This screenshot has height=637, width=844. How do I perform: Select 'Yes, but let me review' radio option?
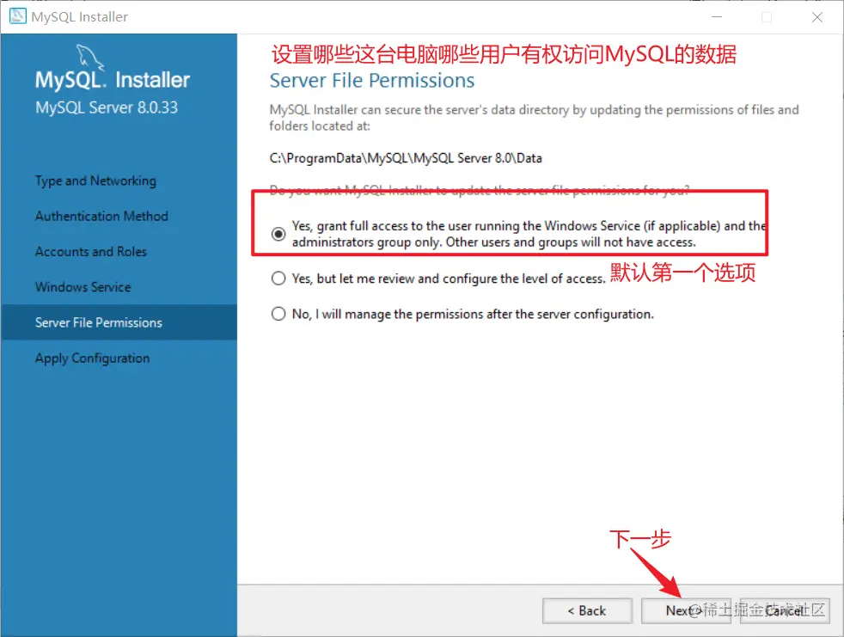coord(278,279)
